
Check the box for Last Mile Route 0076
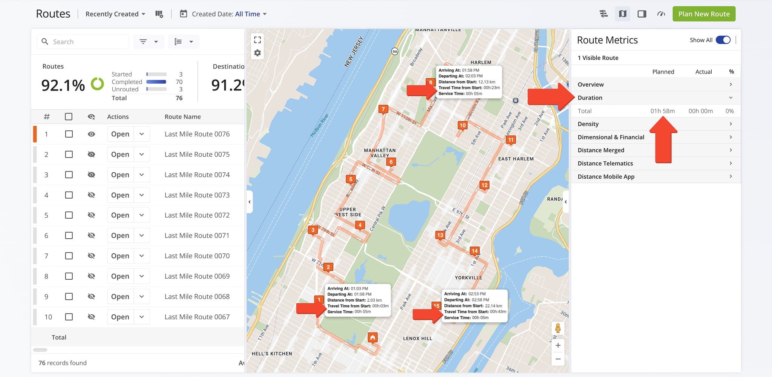click(x=69, y=134)
